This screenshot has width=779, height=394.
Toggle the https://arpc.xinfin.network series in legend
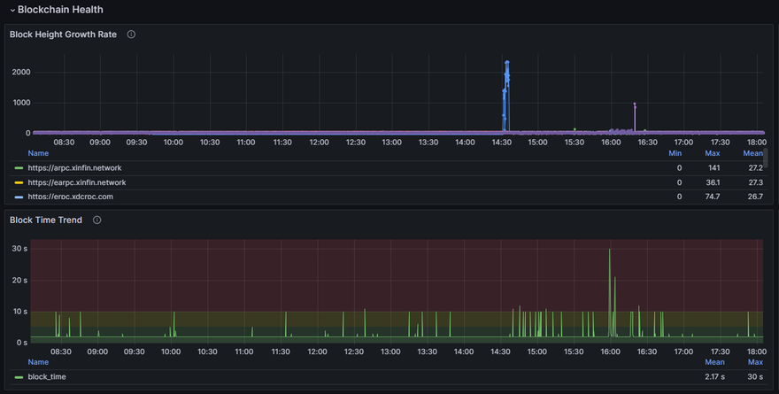pyautogui.click(x=75, y=167)
